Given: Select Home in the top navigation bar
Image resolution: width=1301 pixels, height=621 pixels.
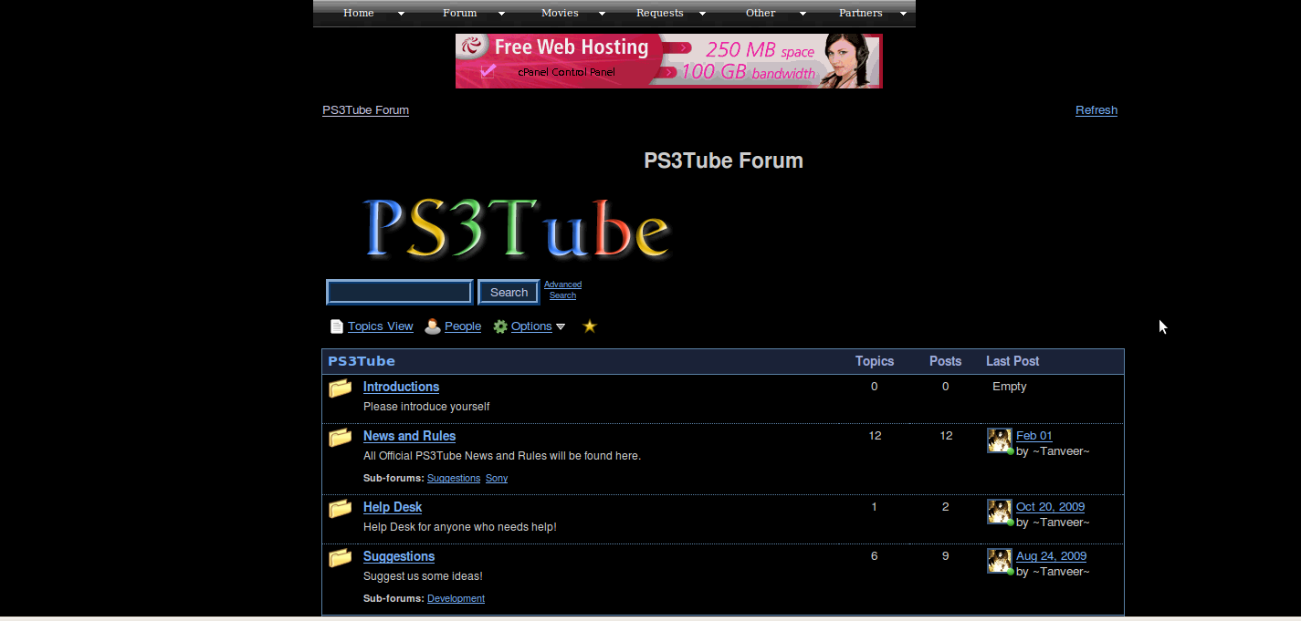Looking at the screenshot, I should [359, 13].
